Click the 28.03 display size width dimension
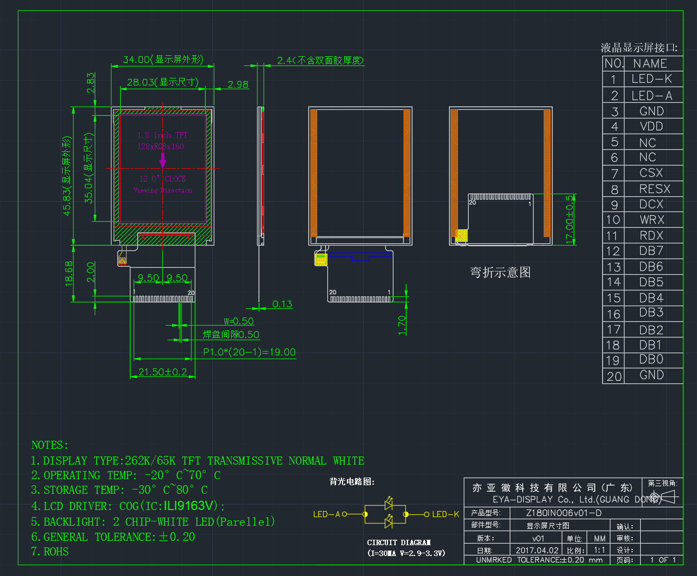This screenshot has height=576, width=697. 163,82
